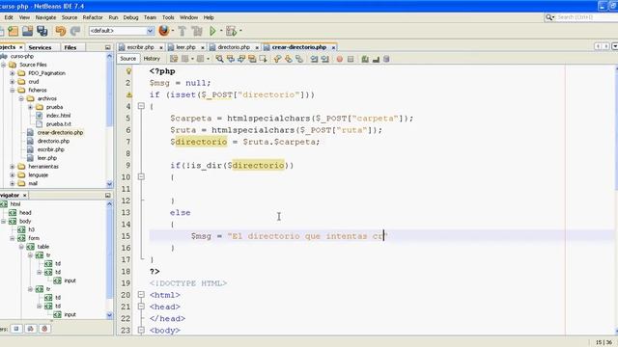Screen dimensions: 618x347
Task: Close the crear-directorio.php tab
Action: pos(333,47)
